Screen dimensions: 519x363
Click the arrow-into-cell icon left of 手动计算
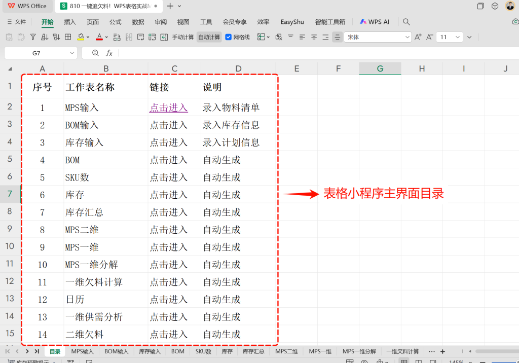(x=164, y=37)
